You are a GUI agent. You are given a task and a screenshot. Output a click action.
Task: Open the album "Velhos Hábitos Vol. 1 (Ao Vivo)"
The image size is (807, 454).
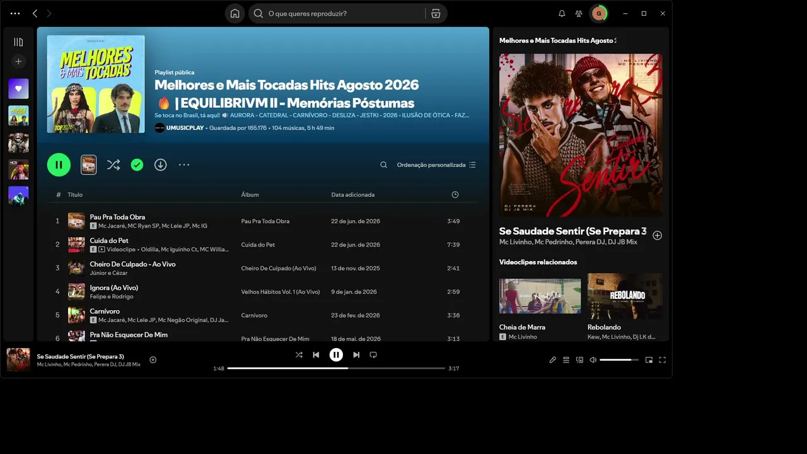[x=281, y=292]
